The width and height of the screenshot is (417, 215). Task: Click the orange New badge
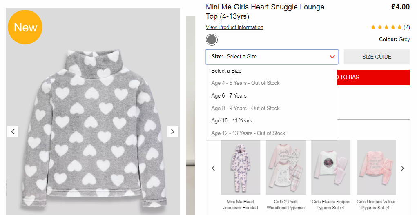click(x=25, y=27)
